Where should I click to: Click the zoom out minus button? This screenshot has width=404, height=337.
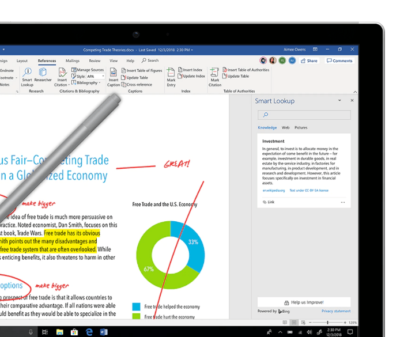click(310, 323)
